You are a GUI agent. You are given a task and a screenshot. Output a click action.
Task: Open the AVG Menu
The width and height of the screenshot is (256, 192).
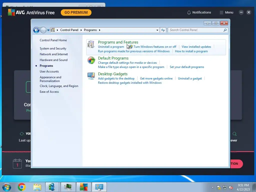[x=226, y=12]
